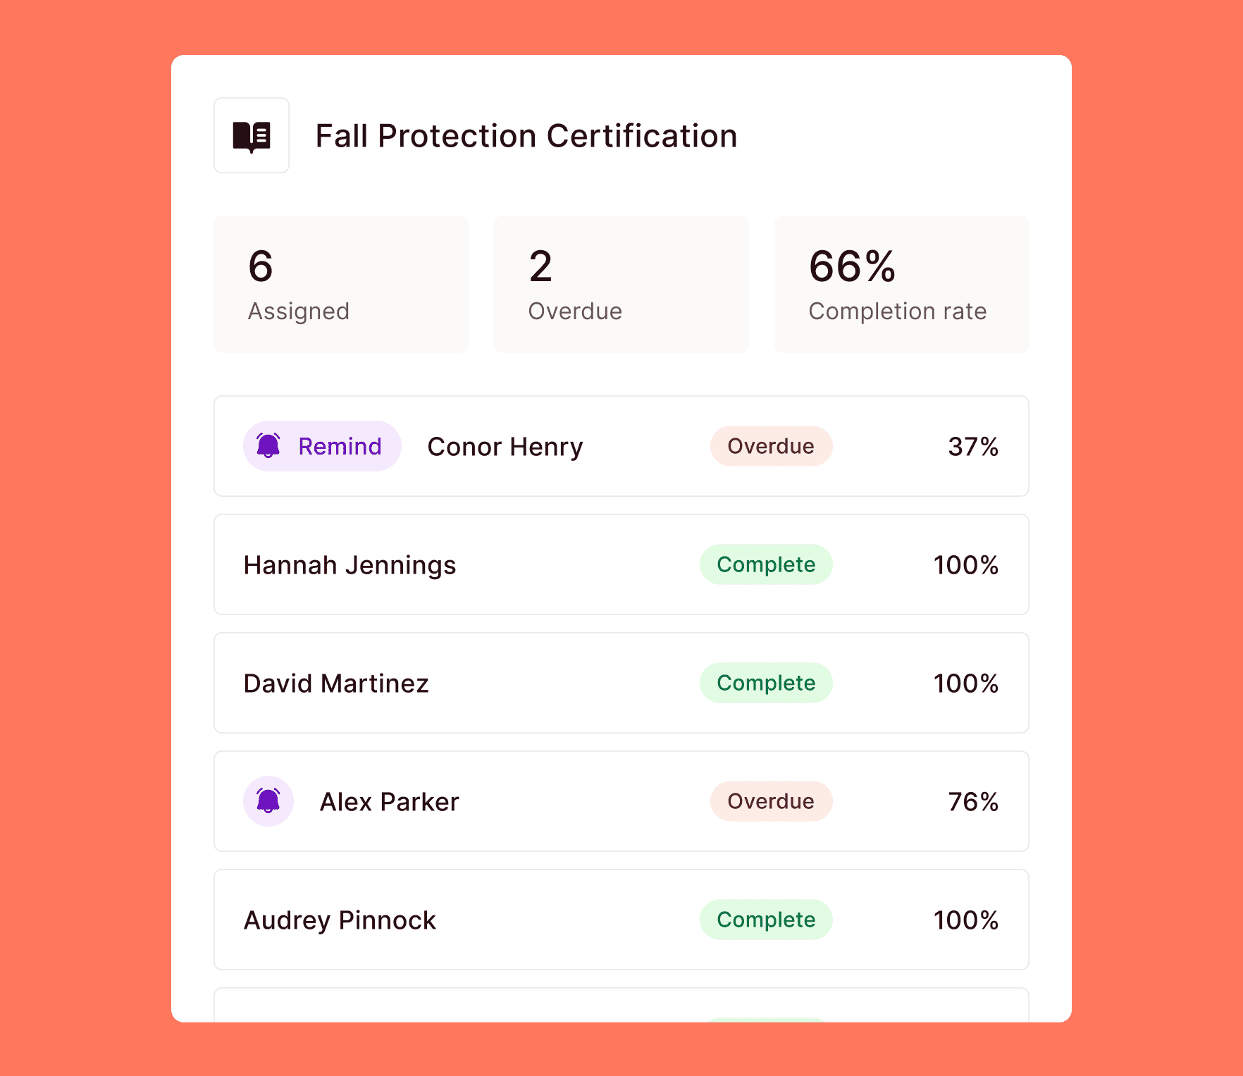Click the Complete badge for David Martinez
This screenshot has width=1243, height=1076.
(766, 683)
